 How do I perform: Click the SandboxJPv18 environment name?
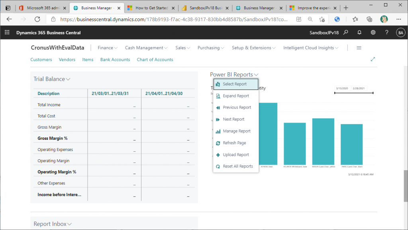(324, 33)
